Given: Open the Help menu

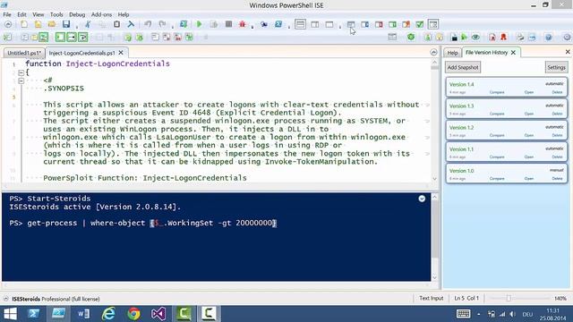Looking at the screenshot, I should pyautogui.click(x=124, y=14).
